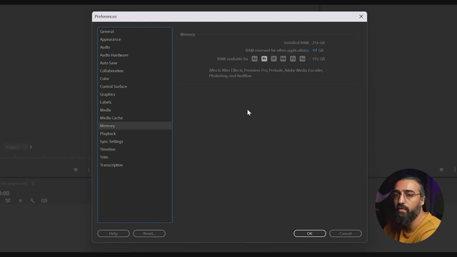Select the Premiere Pro icon in RAM row
Screen dimensions: 457x257
click(x=264, y=59)
